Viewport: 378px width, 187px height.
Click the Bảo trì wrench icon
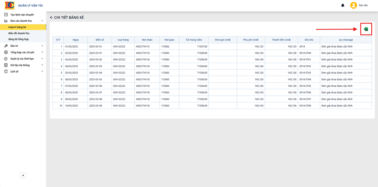[6, 46]
